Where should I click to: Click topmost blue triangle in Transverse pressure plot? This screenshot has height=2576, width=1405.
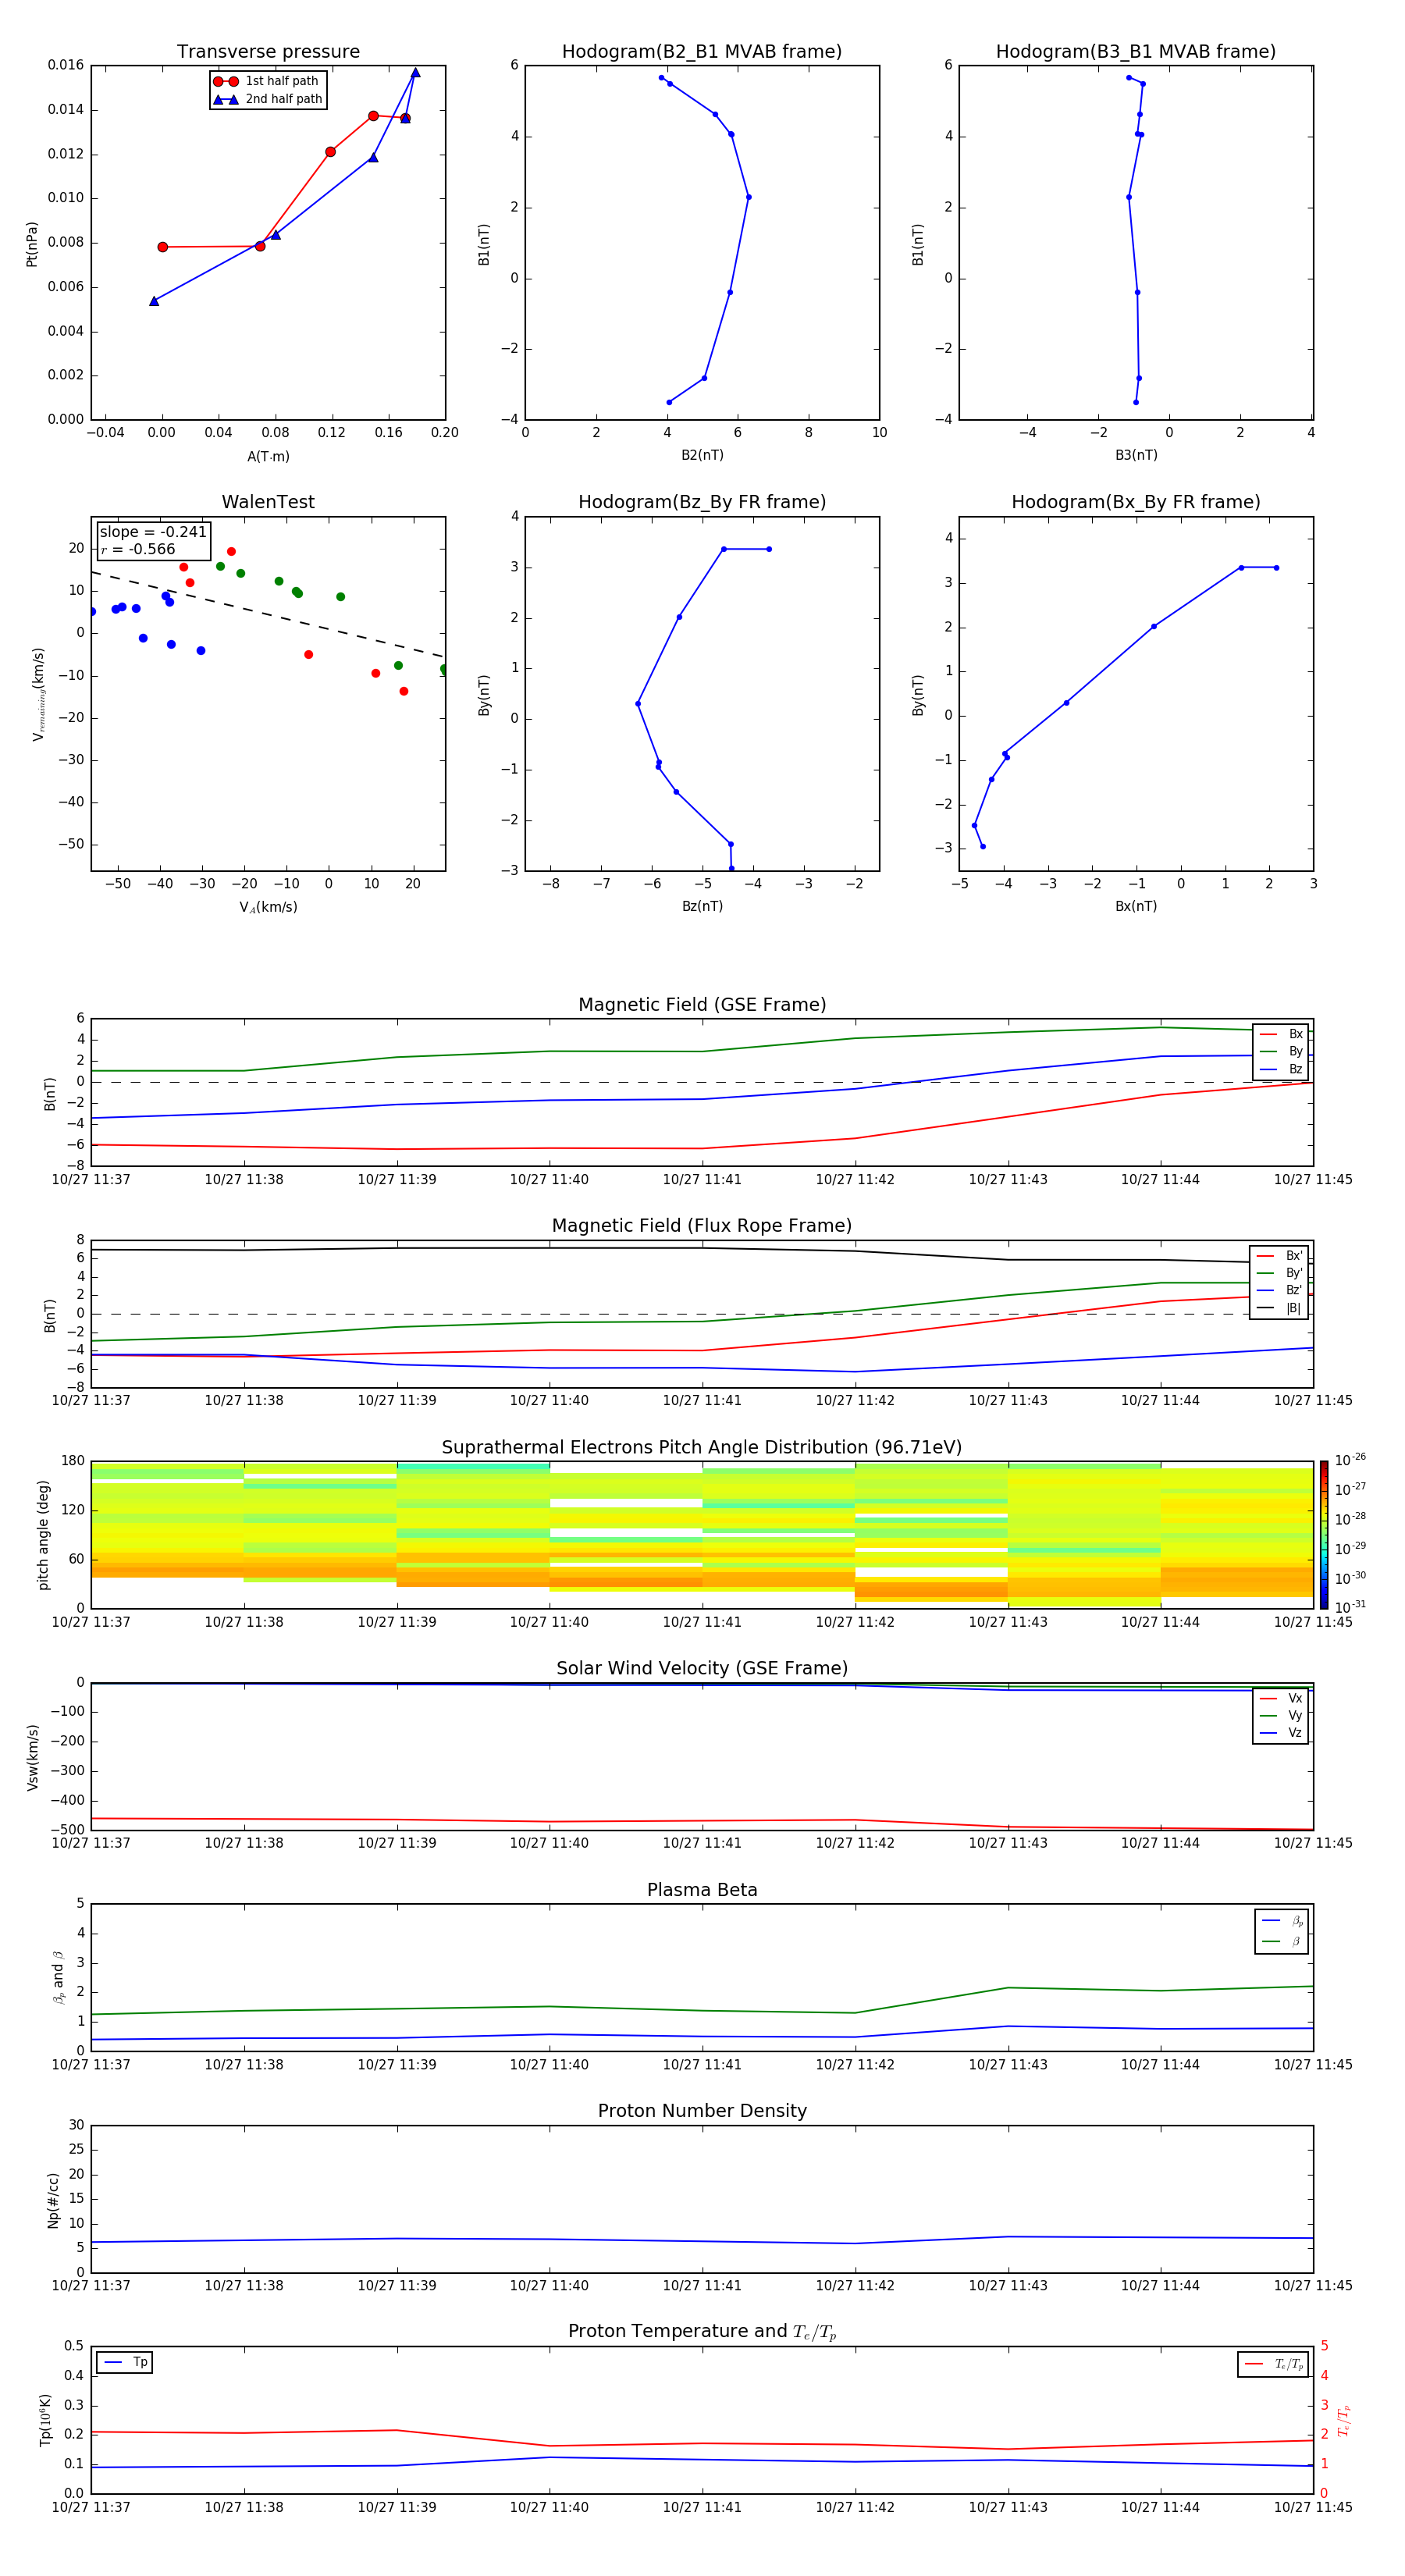pos(415,72)
